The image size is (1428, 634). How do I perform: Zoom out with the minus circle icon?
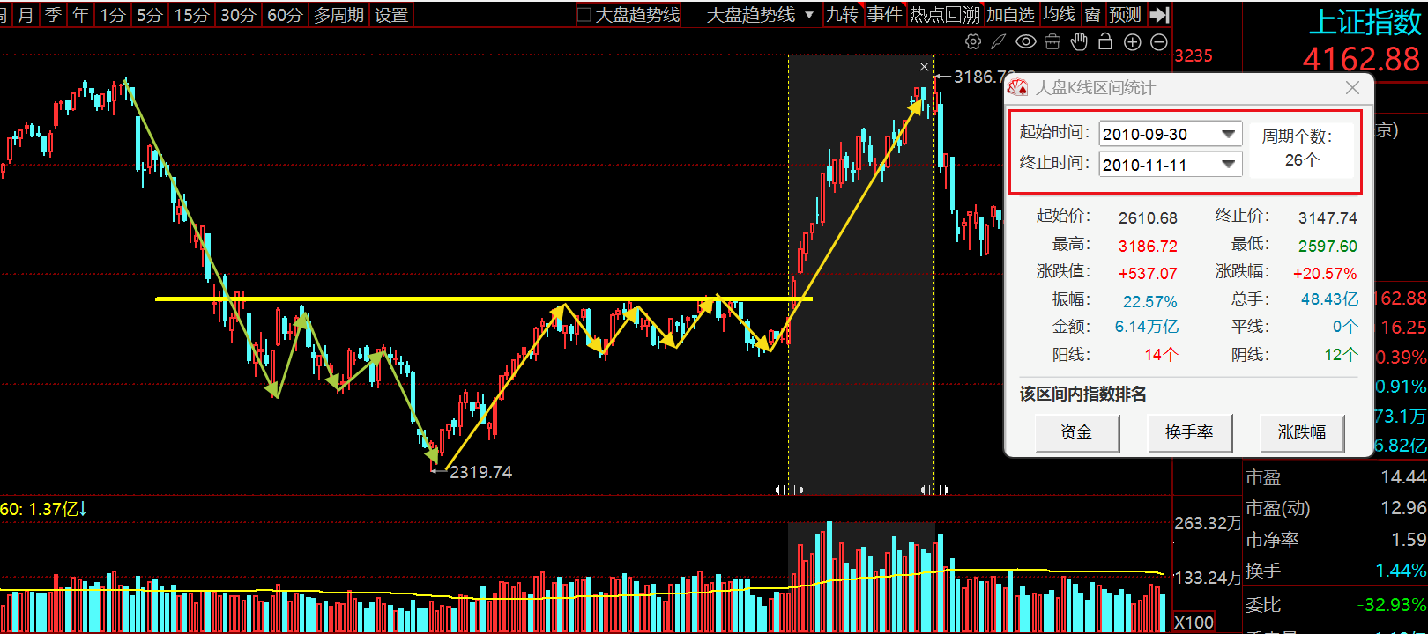coord(1159,41)
